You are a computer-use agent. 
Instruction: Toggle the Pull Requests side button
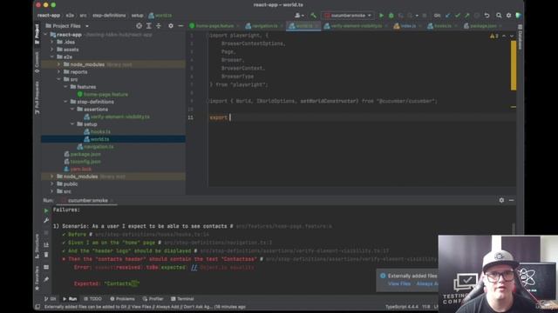click(x=37, y=97)
